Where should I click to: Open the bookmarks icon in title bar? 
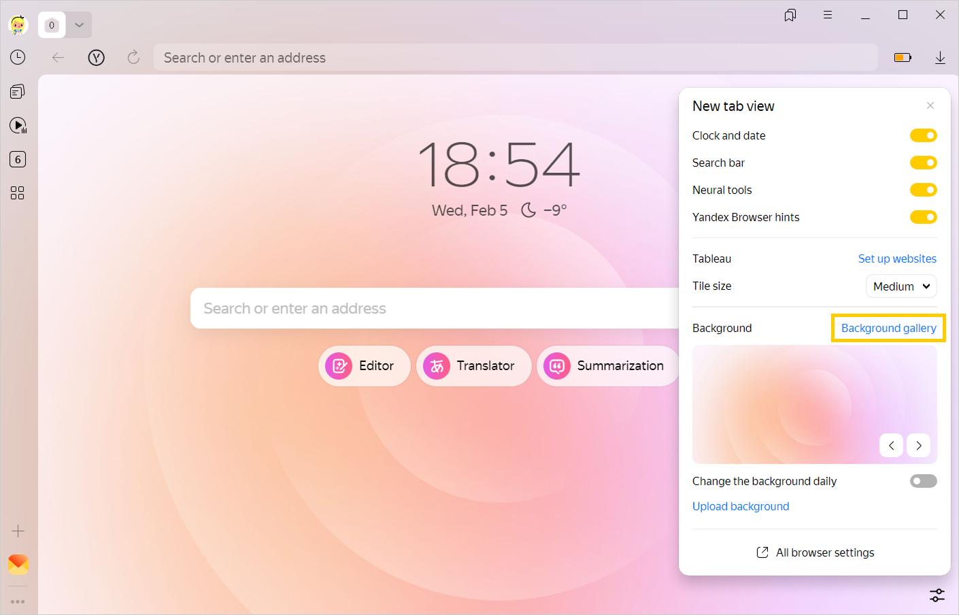pos(790,15)
